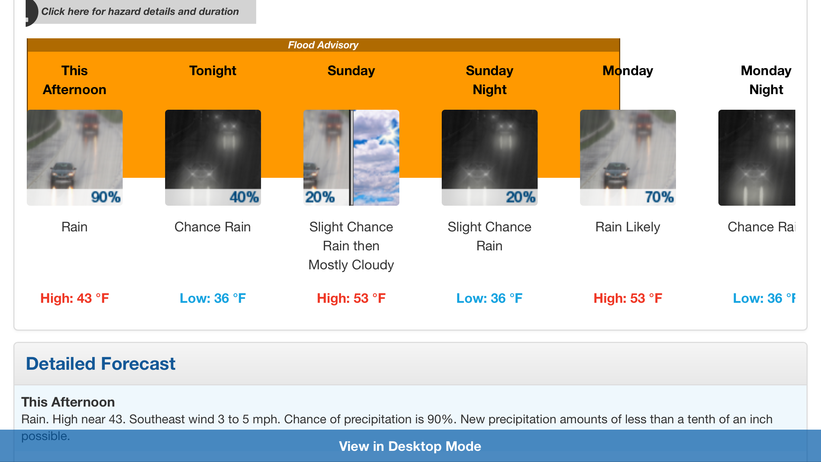Click the Monday Night forecast icon
The image size is (821, 462).
757,157
